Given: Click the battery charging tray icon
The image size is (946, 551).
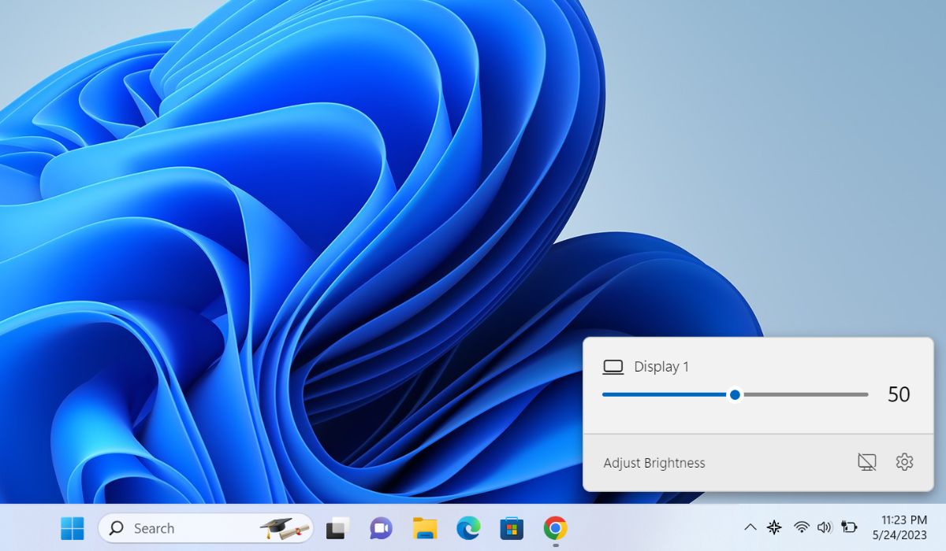Looking at the screenshot, I should click(x=849, y=527).
